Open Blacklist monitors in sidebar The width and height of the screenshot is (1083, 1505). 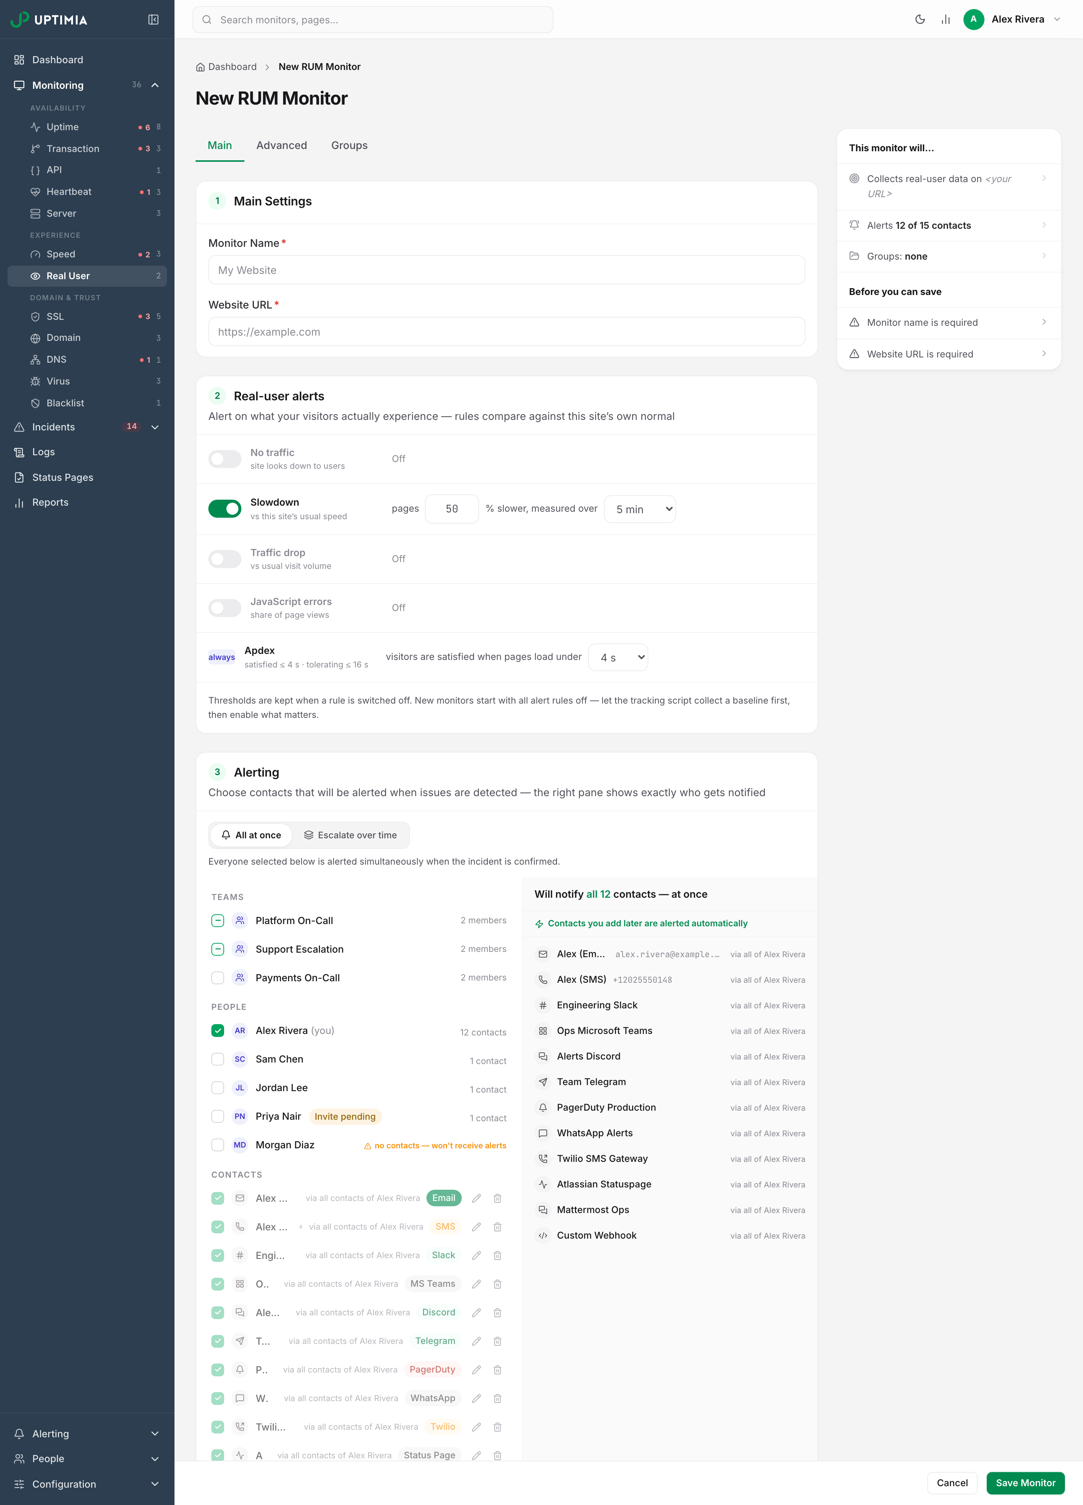pyautogui.click(x=87, y=403)
